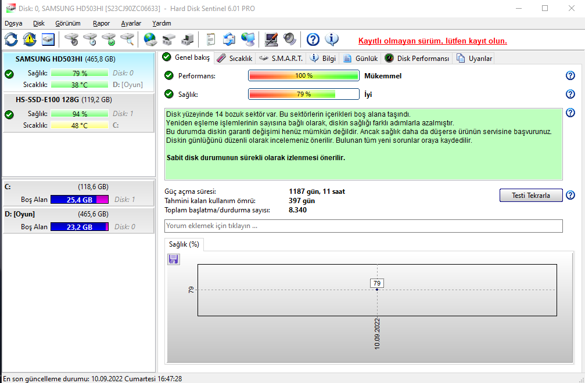Screen dimensions: 585x383
Task: Click the disk icon with clock overlay
Action: point(90,39)
